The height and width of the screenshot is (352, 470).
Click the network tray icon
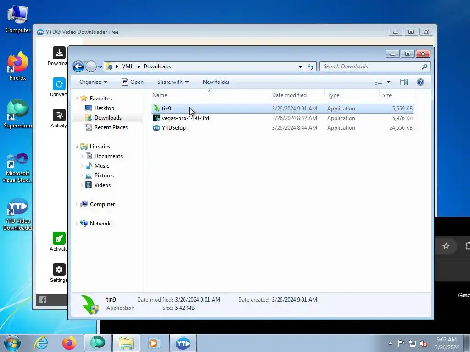pyautogui.click(x=413, y=343)
